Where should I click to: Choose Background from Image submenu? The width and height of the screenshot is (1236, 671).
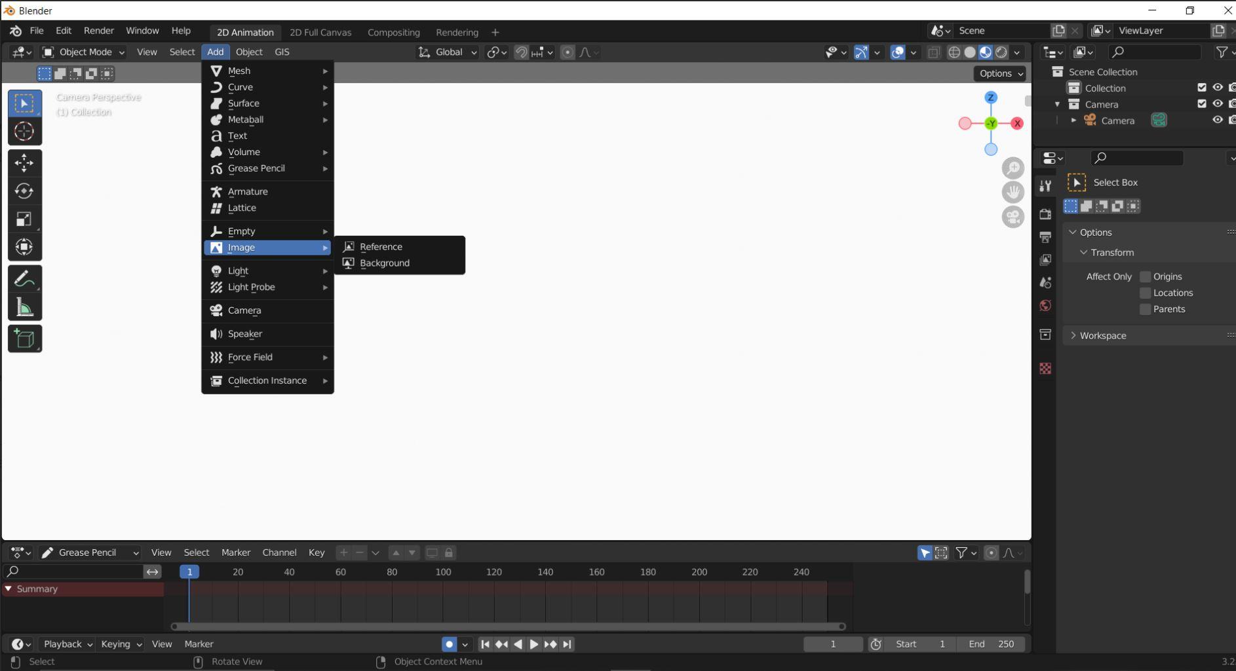399,263
